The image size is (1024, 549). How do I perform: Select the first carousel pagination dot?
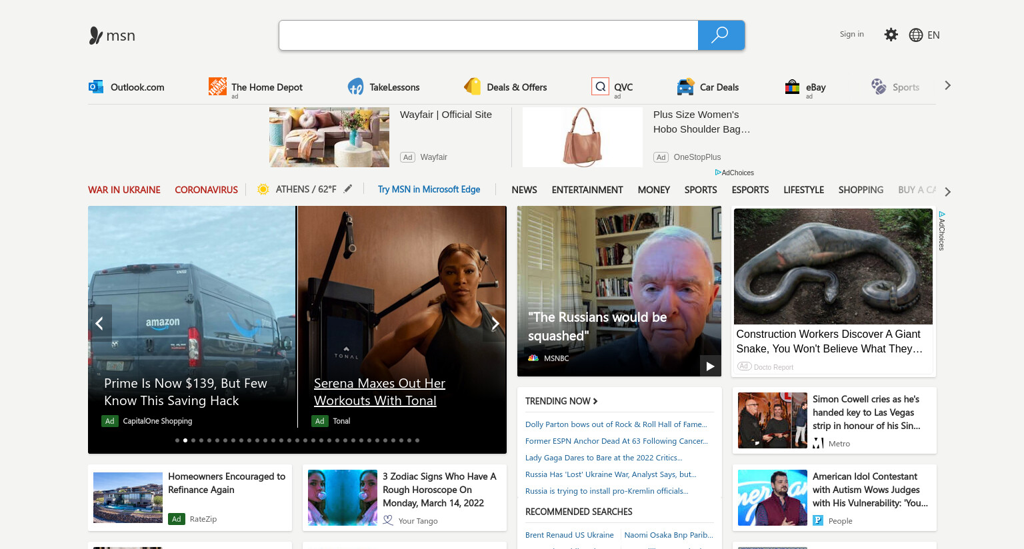177,440
